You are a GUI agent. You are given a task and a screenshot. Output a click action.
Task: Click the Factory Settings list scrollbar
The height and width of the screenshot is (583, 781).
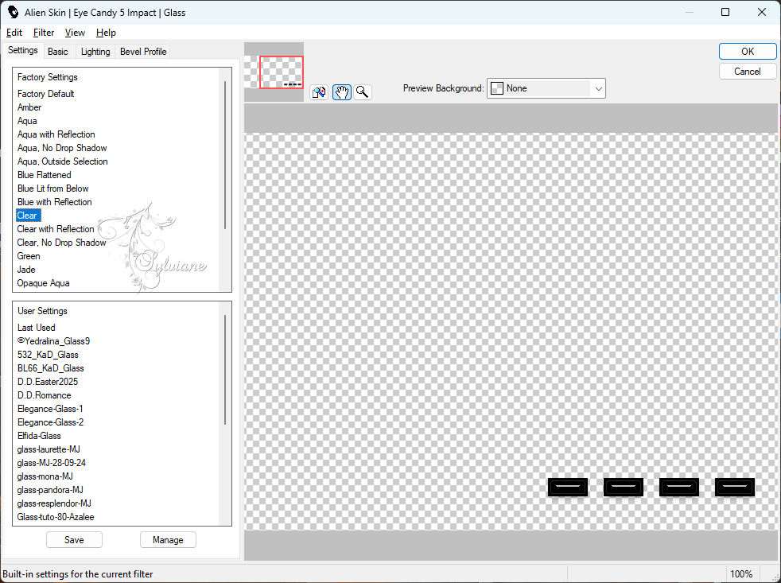225,154
